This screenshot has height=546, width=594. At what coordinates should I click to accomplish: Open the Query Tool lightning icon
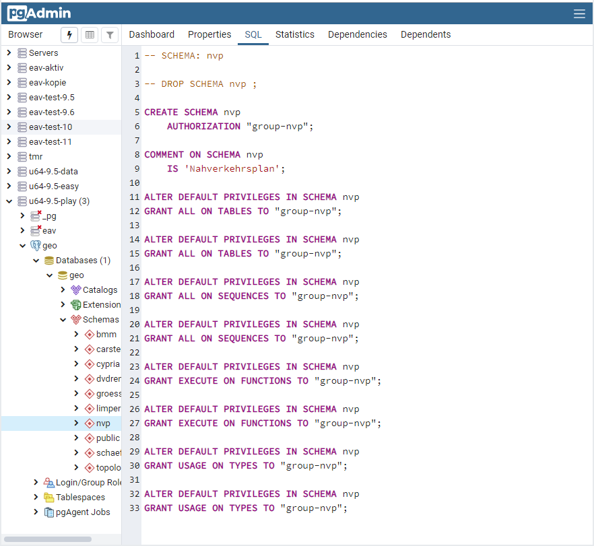point(69,34)
